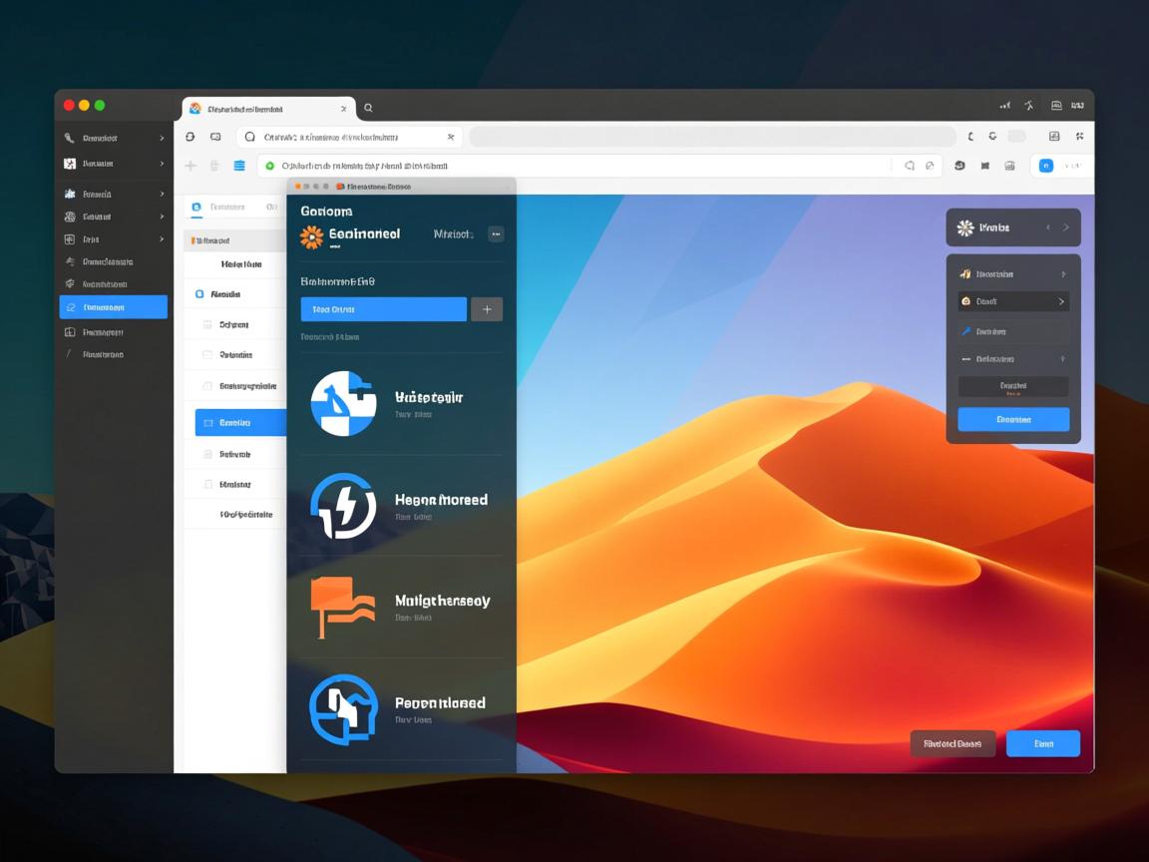Click the top search field with magnifier icon

click(349, 137)
